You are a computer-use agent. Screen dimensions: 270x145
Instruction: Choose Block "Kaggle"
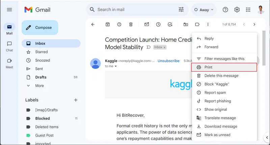(x=224, y=84)
